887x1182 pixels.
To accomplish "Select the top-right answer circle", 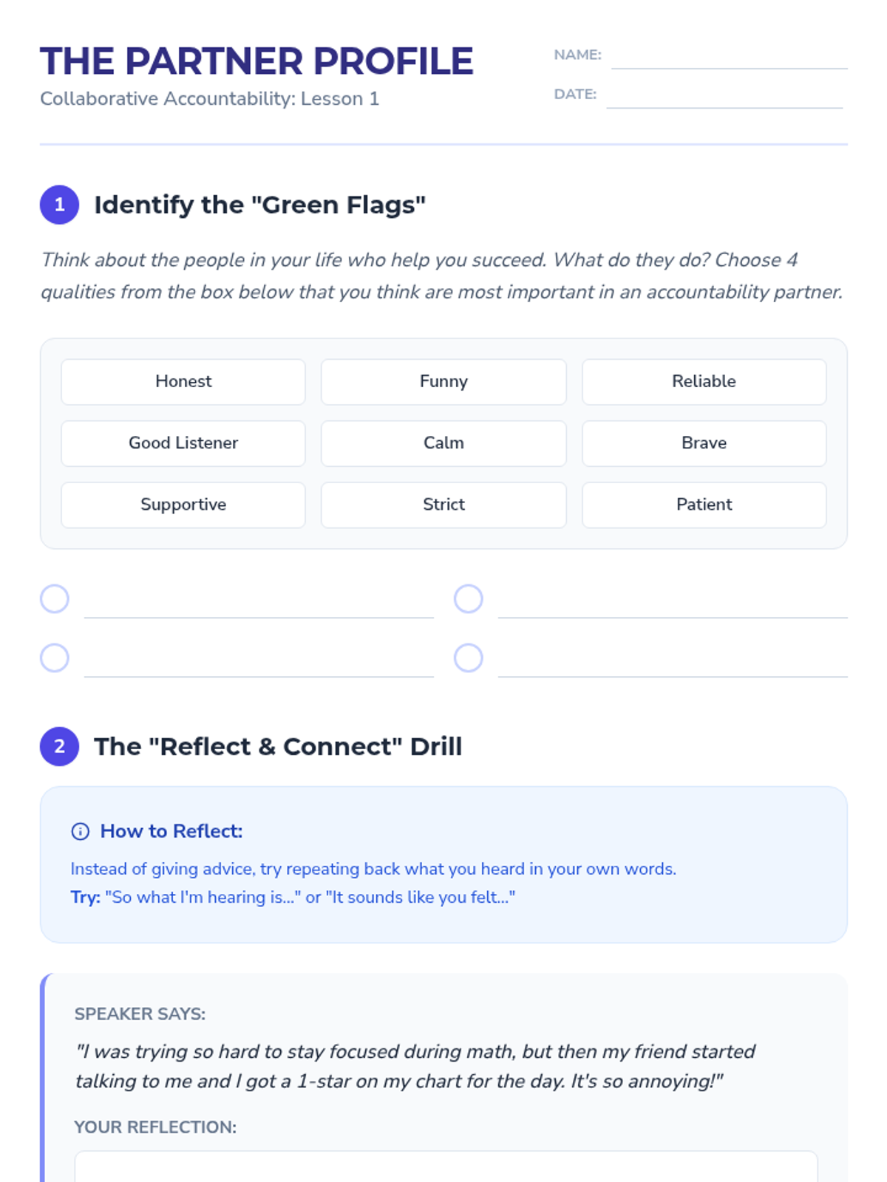I will [469, 598].
